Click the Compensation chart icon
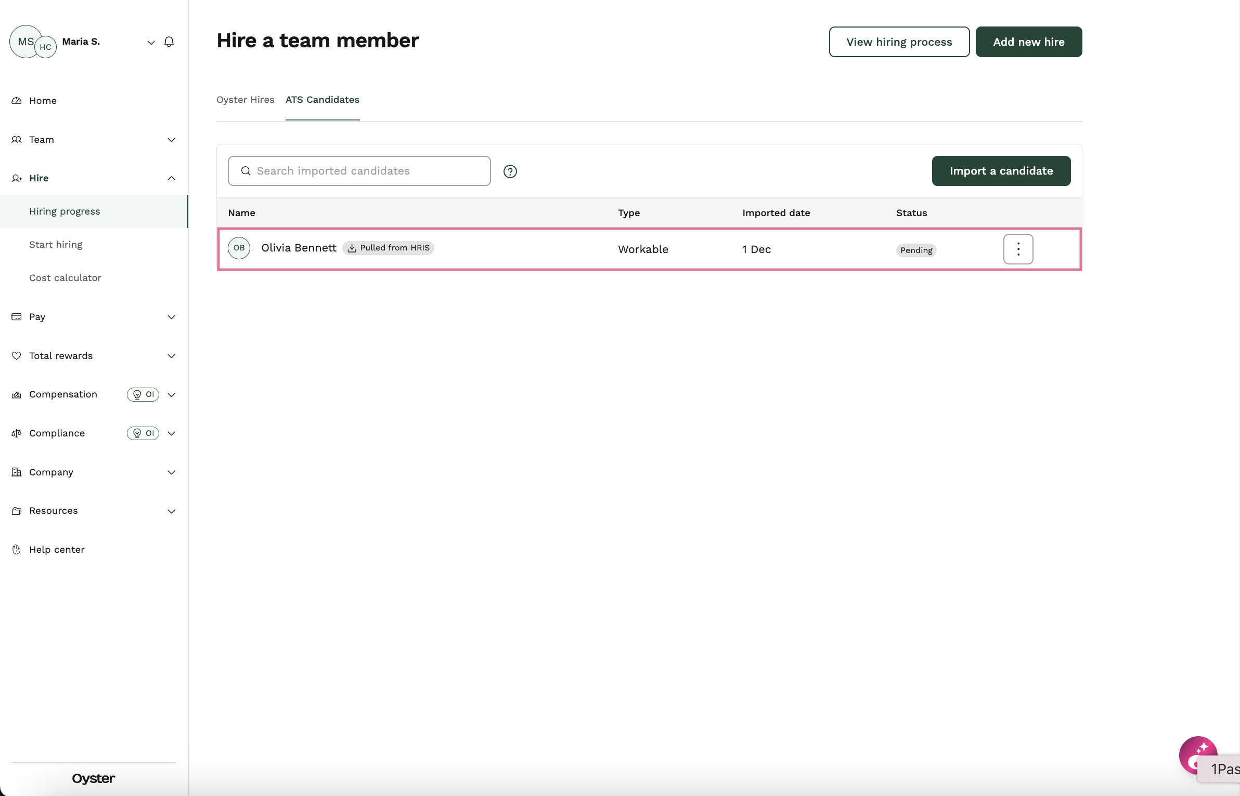 [17, 395]
